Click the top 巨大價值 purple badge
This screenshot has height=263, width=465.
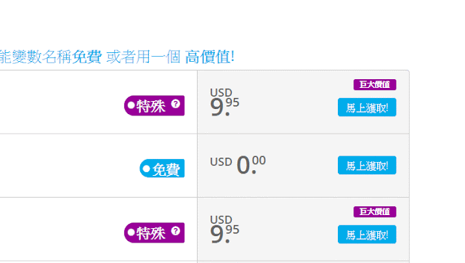375,85
